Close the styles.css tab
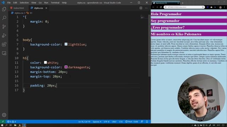 [x=46, y=8]
